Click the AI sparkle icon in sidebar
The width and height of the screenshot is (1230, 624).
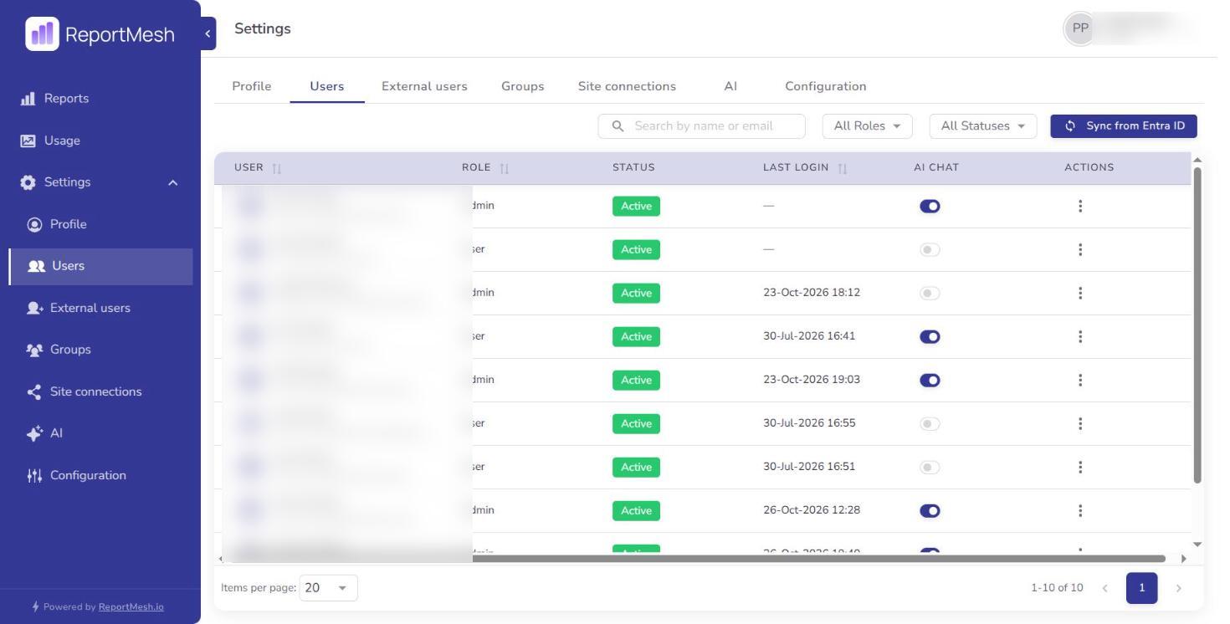(x=34, y=433)
